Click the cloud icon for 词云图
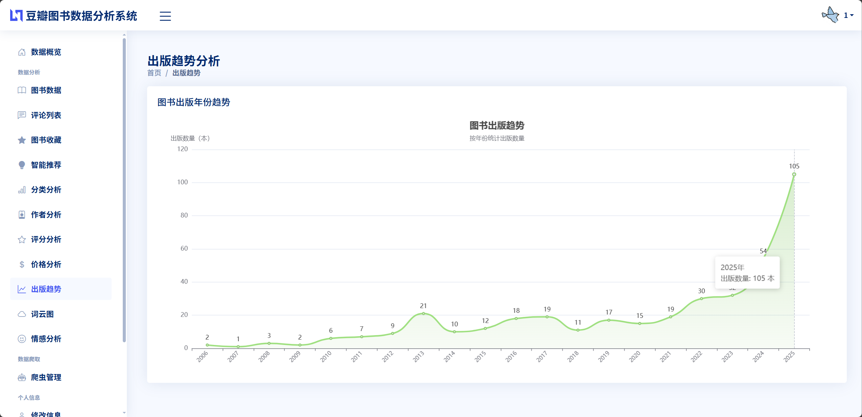Image resolution: width=862 pixels, height=417 pixels. pyautogui.click(x=22, y=314)
